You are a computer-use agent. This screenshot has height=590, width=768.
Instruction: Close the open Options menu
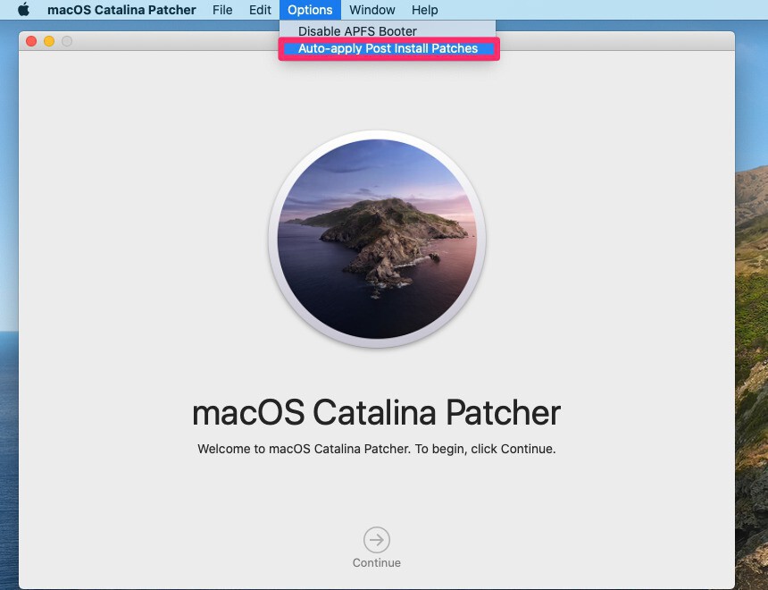(310, 10)
